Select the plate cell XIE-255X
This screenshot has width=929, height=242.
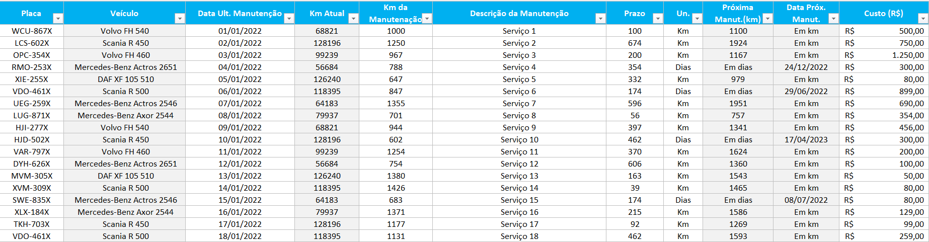point(32,79)
